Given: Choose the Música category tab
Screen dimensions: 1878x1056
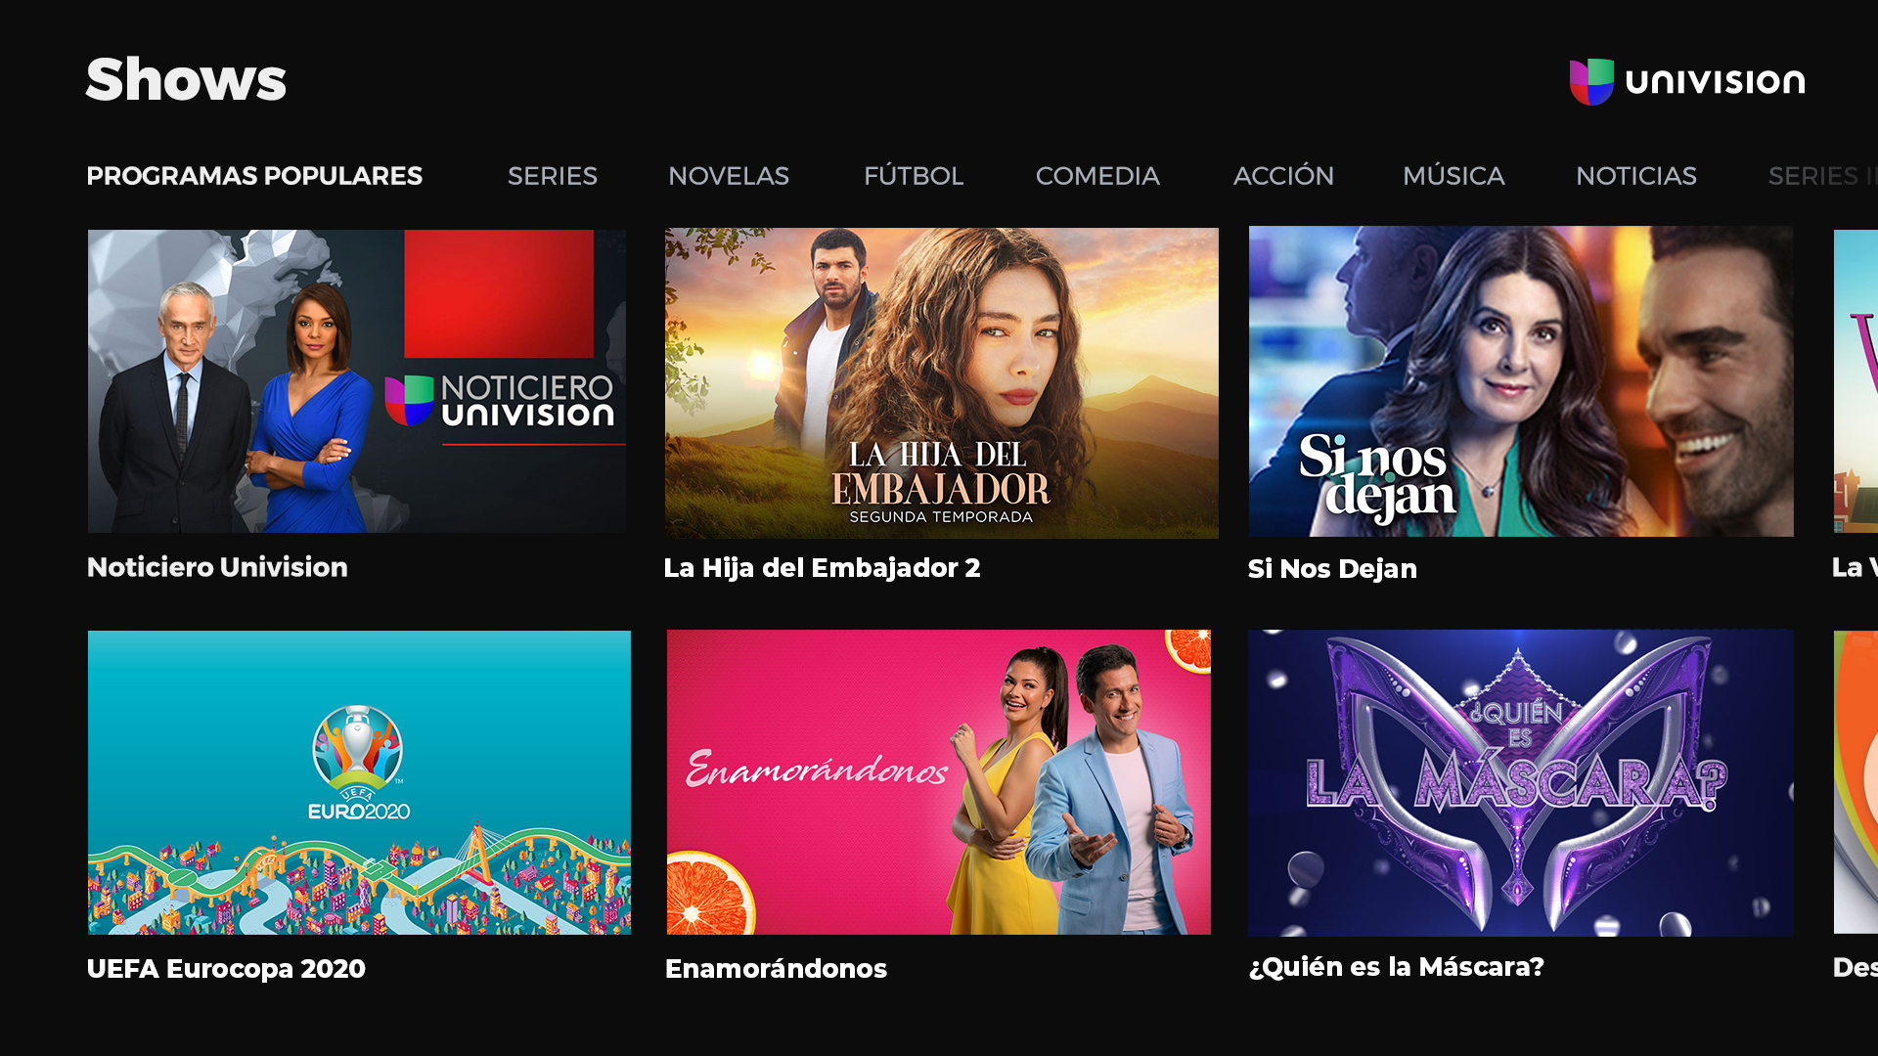Looking at the screenshot, I should click(1453, 176).
